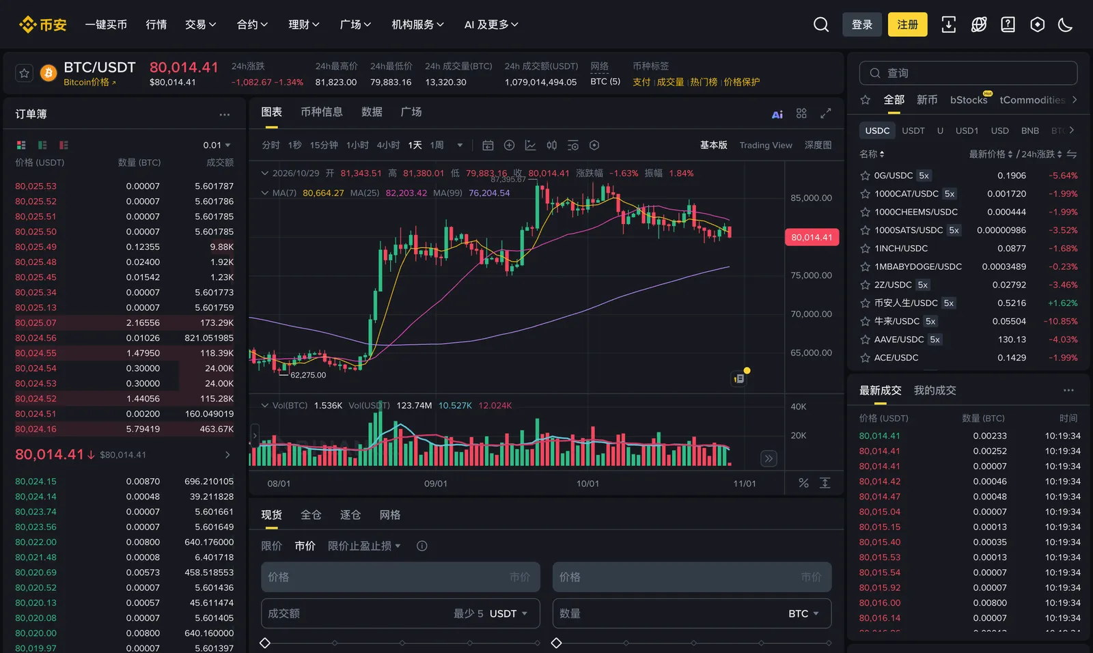Screen dimensions: 1093x653
Task: Open the calendar date-range chart icon
Action: point(488,145)
